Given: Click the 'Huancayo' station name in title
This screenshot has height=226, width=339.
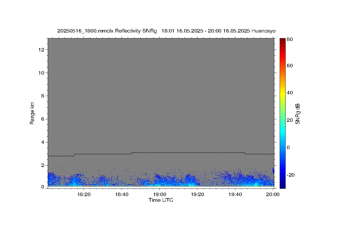Looking at the screenshot, I should point(264,31).
